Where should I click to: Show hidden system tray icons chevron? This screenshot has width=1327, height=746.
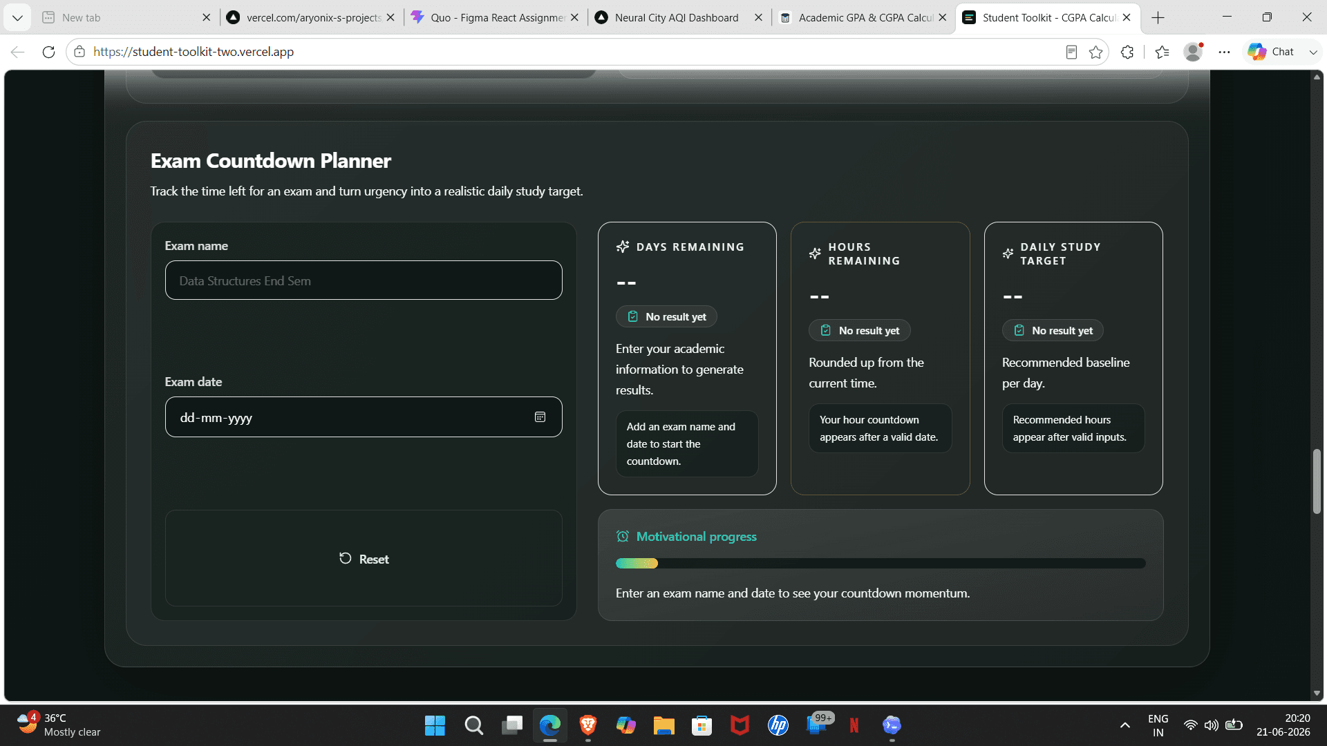1125,725
